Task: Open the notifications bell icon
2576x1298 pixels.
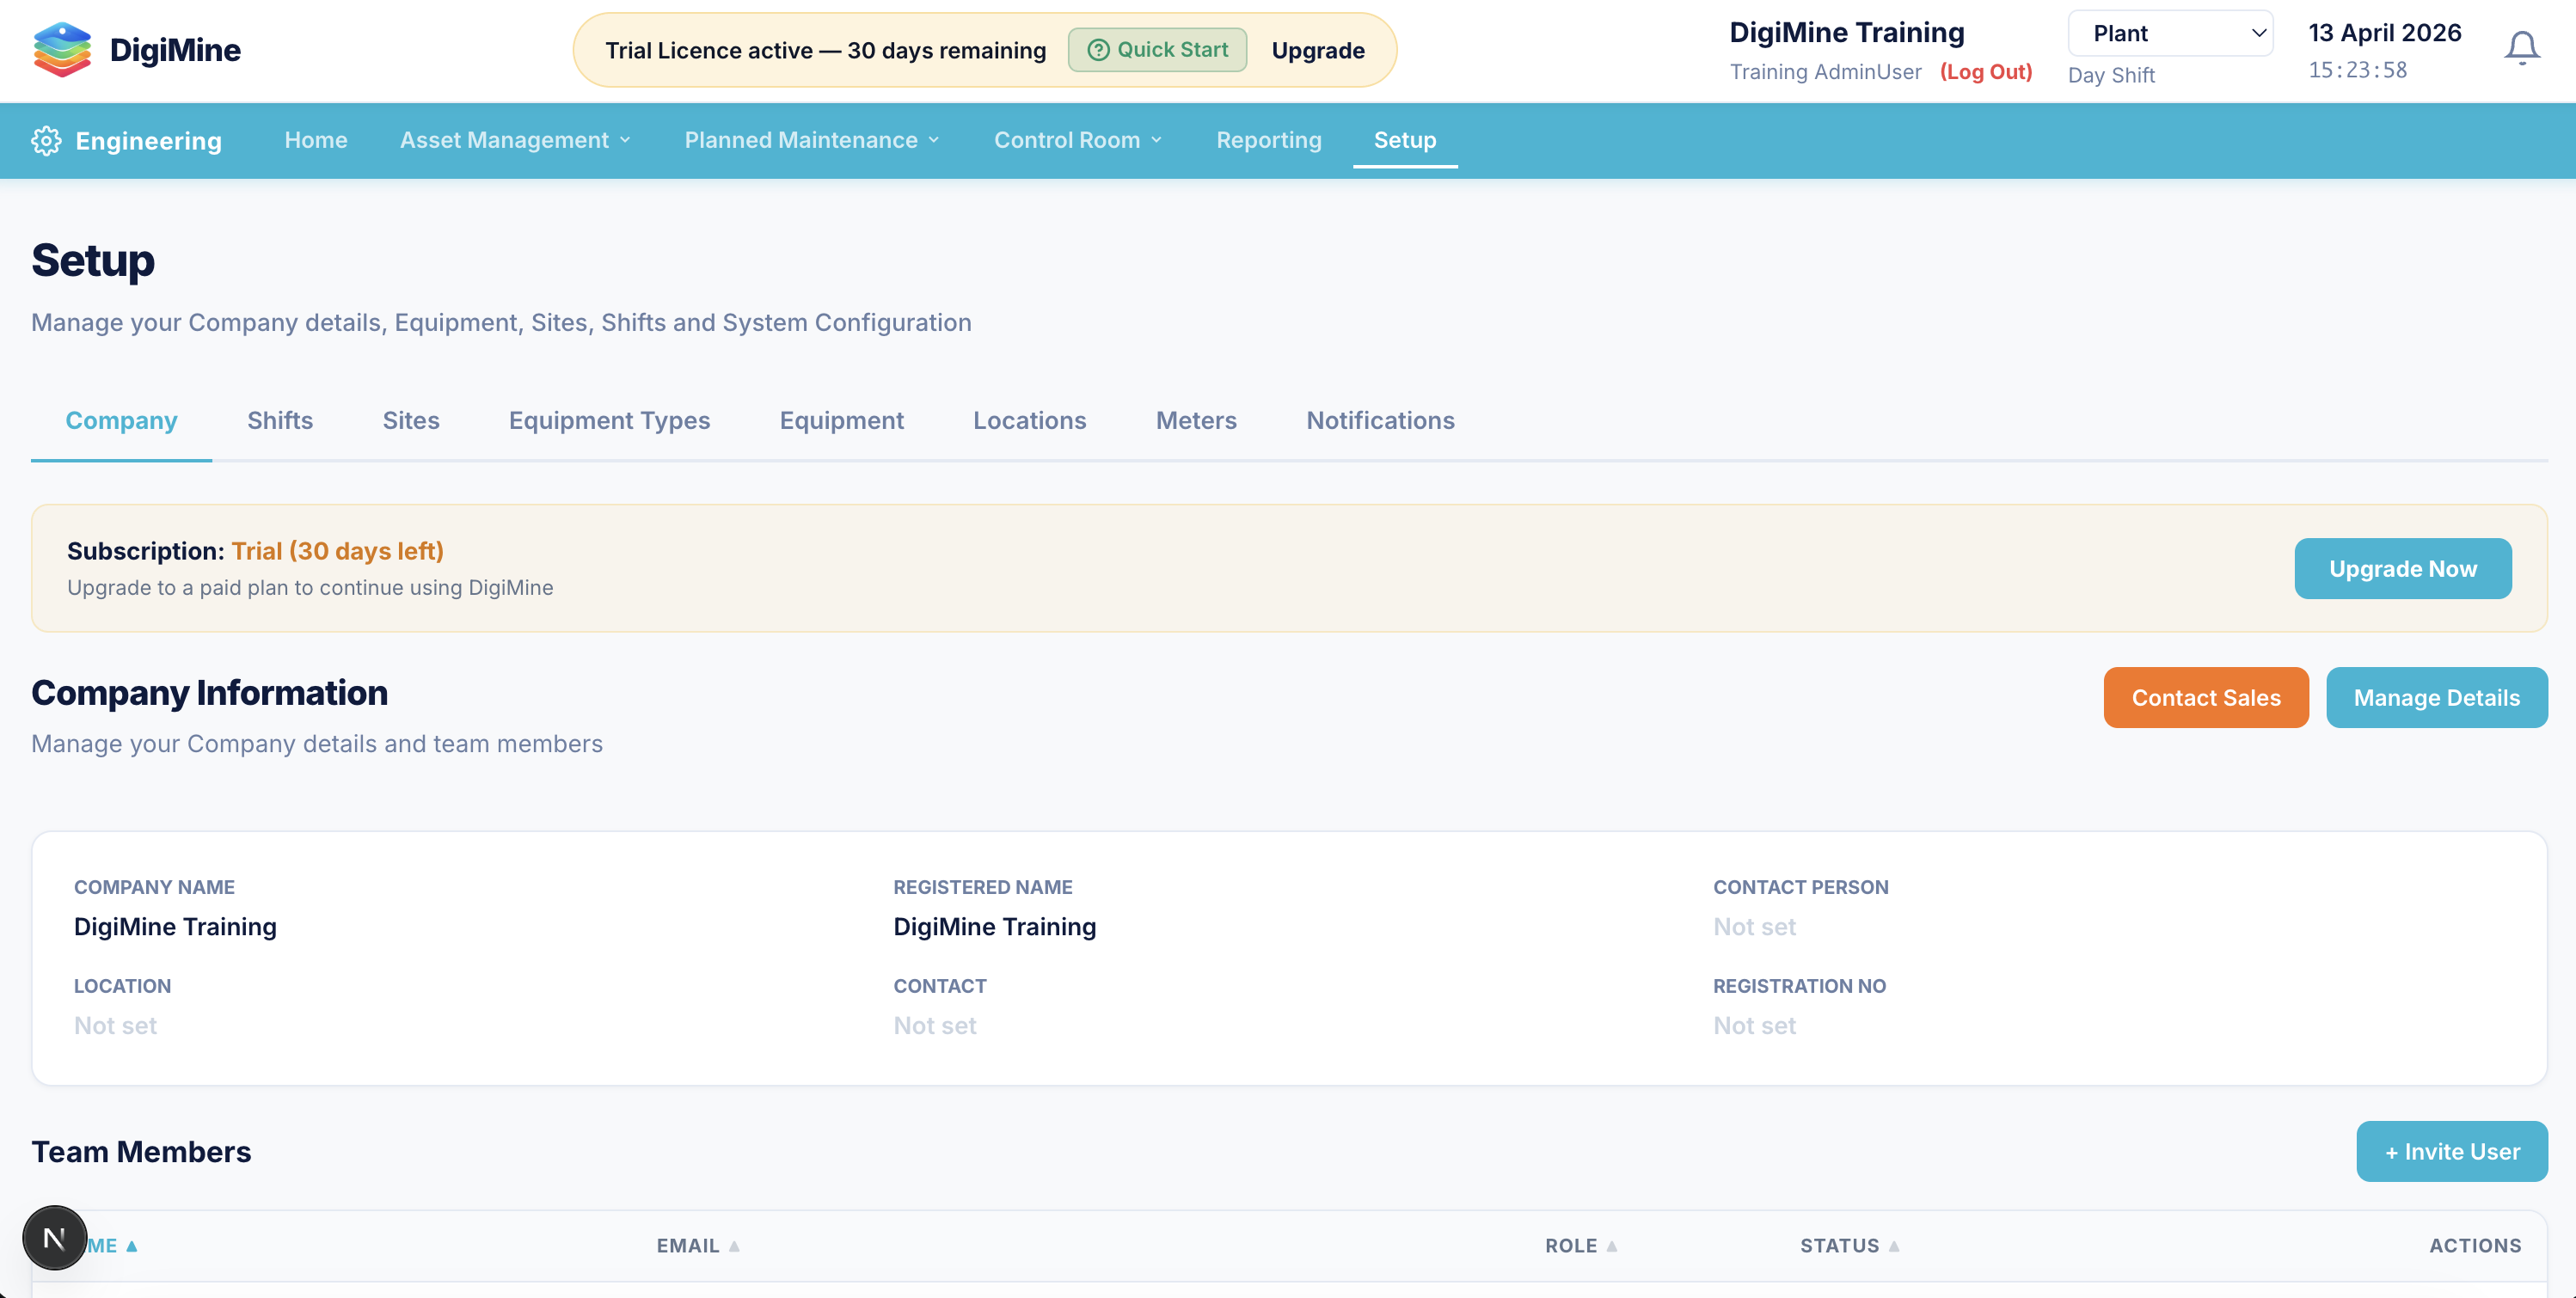Action: coord(2521,48)
